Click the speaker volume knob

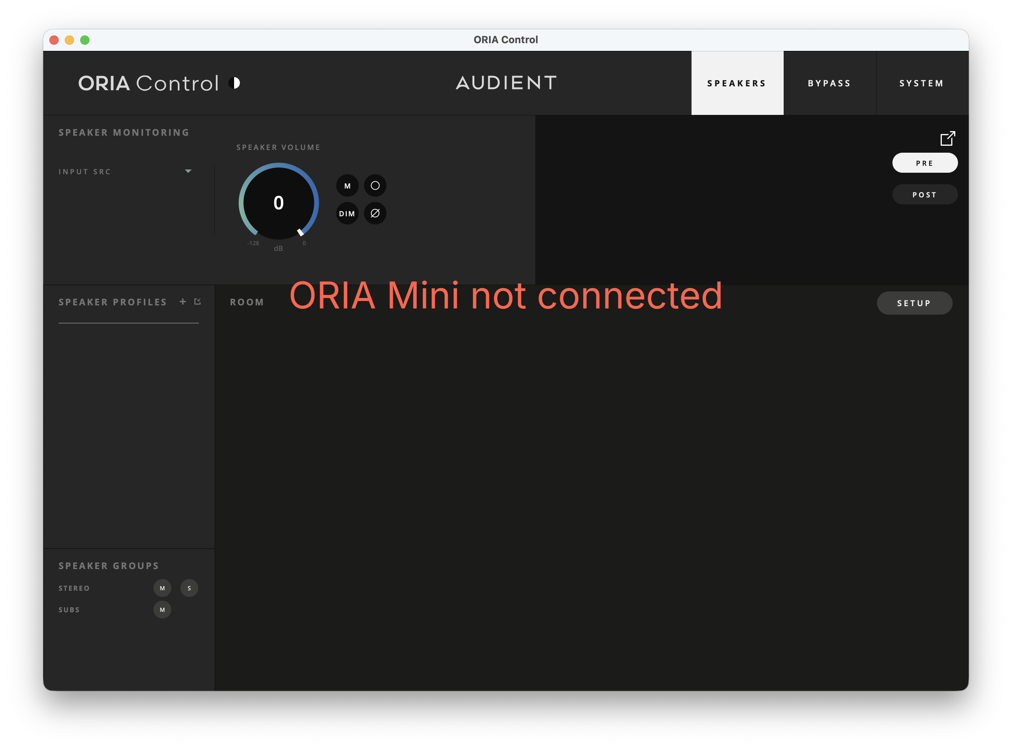pos(278,202)
